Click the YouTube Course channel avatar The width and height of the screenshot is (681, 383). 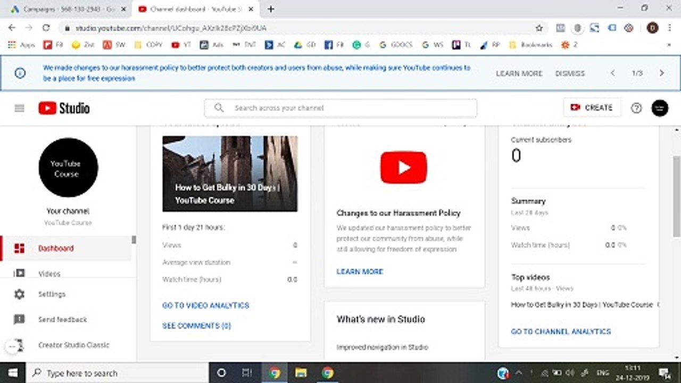[x=68, y=168]
